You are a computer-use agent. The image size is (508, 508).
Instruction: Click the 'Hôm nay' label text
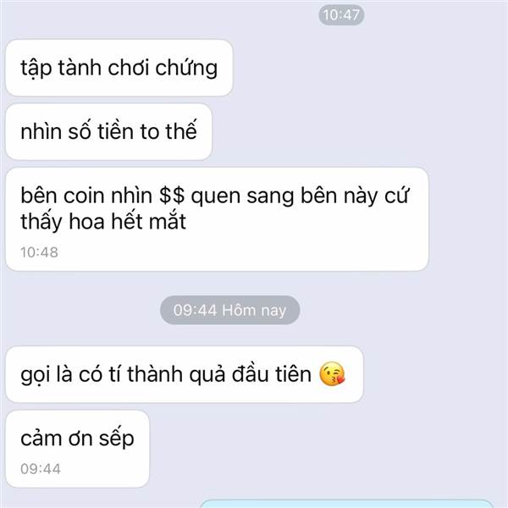(x=254, y=311)
